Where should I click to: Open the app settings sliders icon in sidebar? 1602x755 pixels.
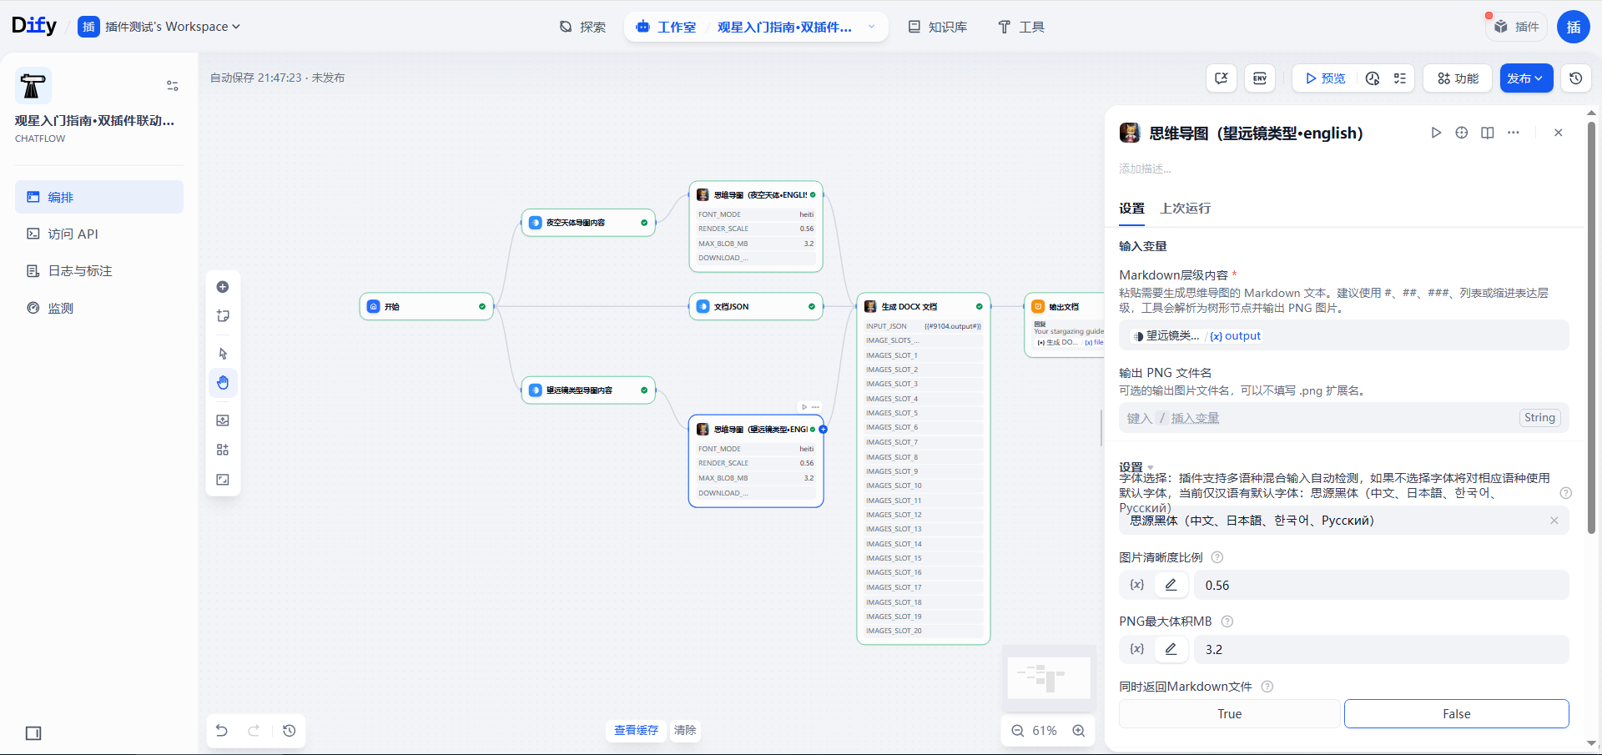(x=173, y=85)
